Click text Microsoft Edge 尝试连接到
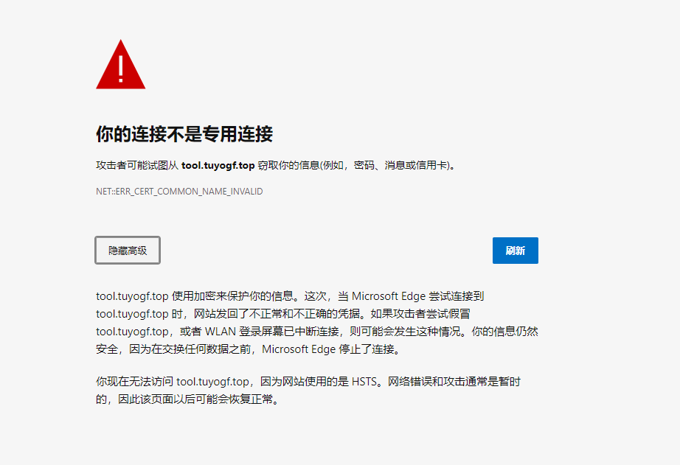Viewport: 680px width, 465px height. tap(417, 296)
